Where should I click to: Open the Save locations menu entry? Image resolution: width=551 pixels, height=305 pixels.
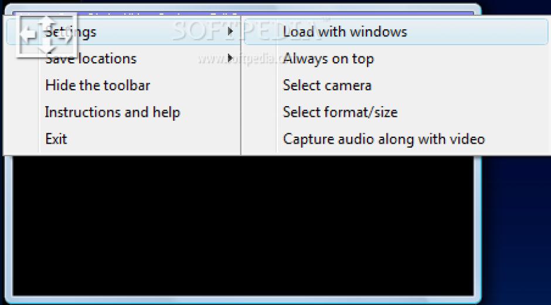[123, 59]
